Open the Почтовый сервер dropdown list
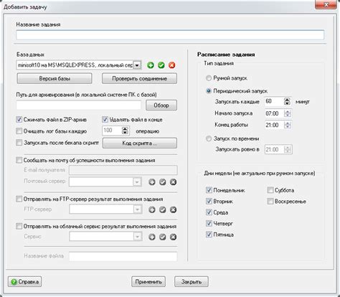The width and height of the screenshot is (340, 297). click(137, 182)
